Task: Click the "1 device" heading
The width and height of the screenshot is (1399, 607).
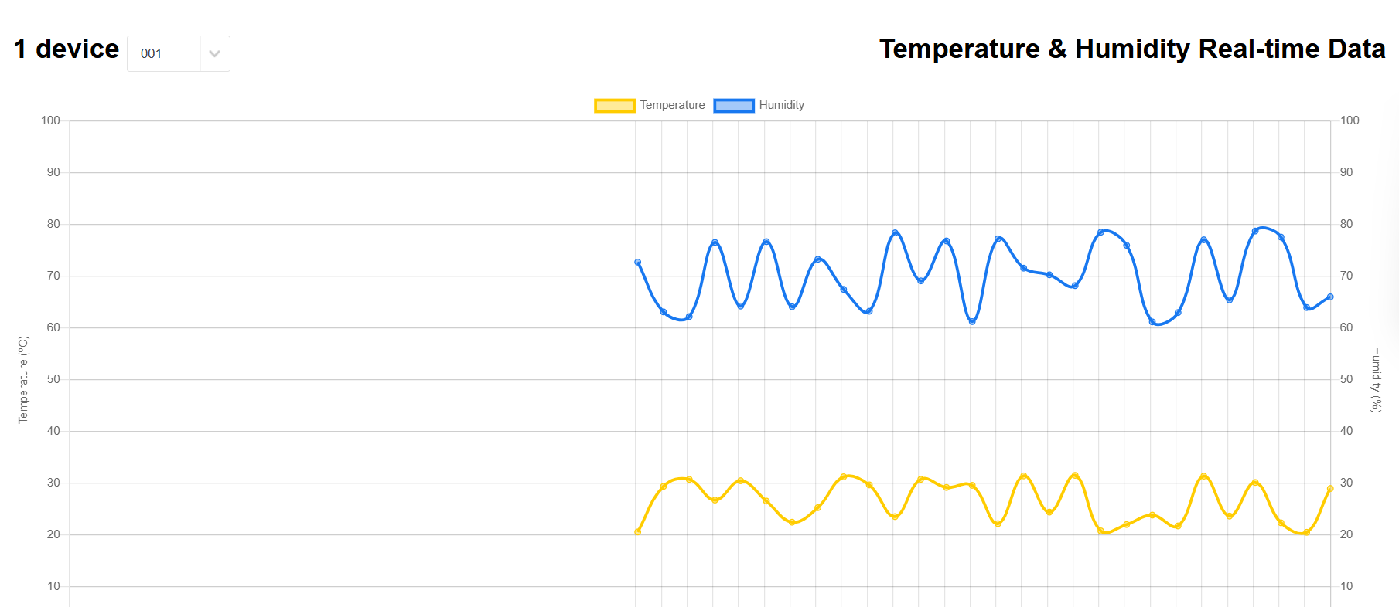Action: (x=67, y=49)
